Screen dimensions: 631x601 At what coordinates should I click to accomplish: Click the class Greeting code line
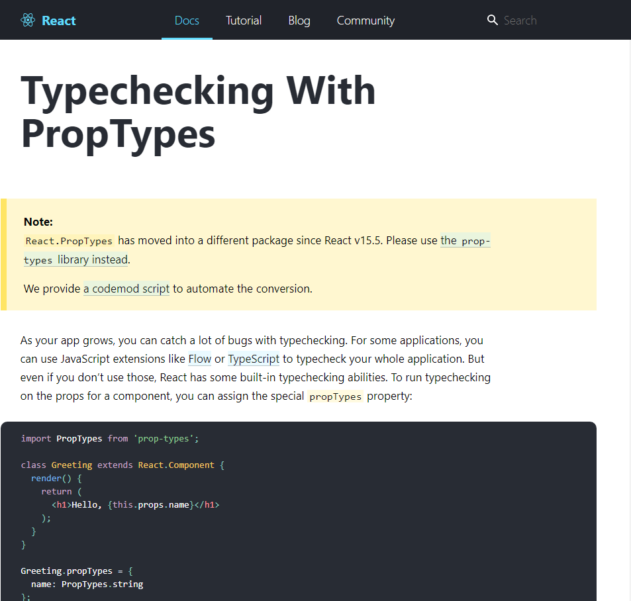click(122, 465)
